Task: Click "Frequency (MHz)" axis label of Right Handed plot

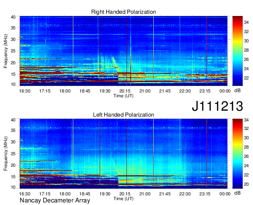Action: click(6, 51)
